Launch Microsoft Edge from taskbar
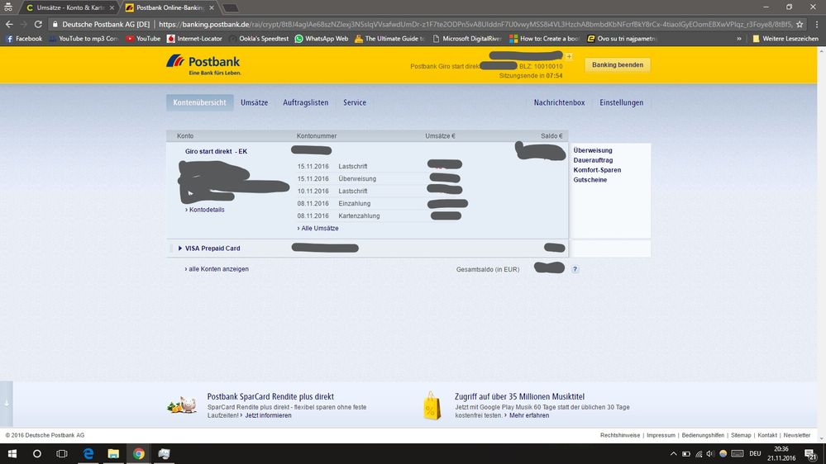Screen dimensions: 826x464 (88, 453)
